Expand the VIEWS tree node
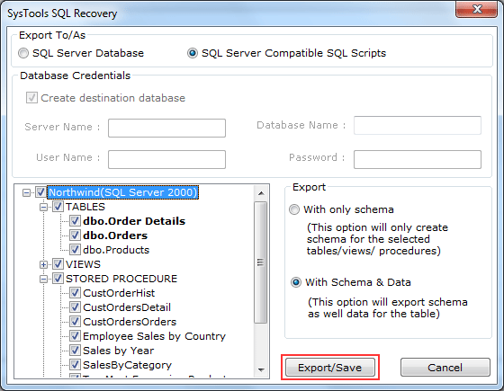 tap(43, 265)
